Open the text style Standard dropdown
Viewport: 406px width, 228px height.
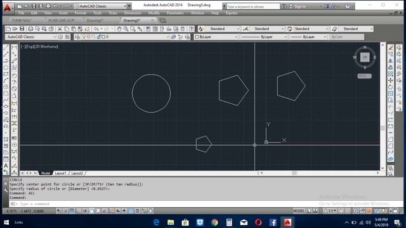[223, 28]
